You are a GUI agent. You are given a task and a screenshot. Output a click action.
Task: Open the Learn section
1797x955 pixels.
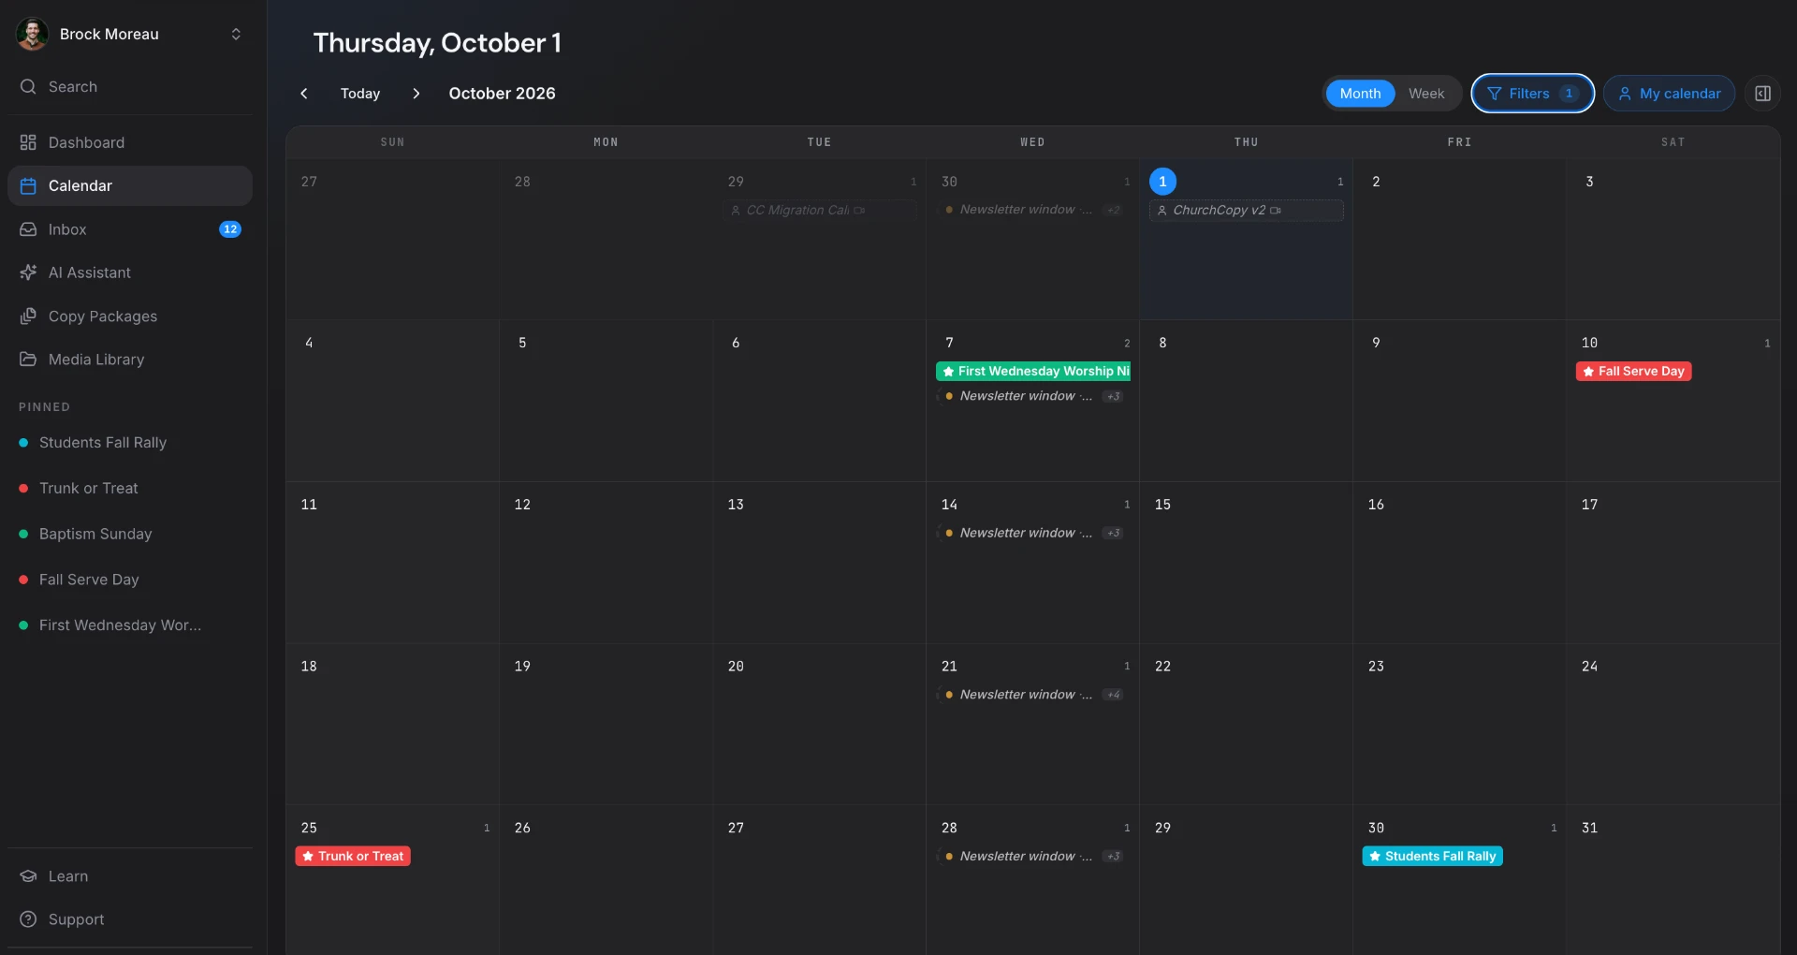click(130, 876)
